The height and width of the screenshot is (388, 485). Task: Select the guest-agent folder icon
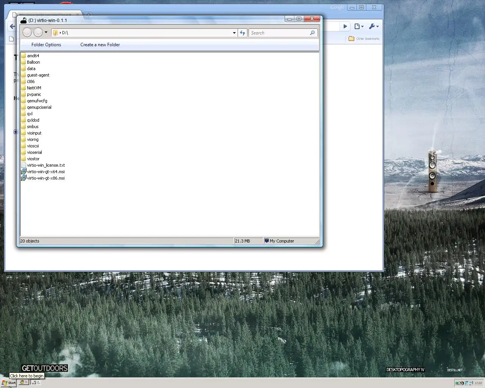pos(23,75)
